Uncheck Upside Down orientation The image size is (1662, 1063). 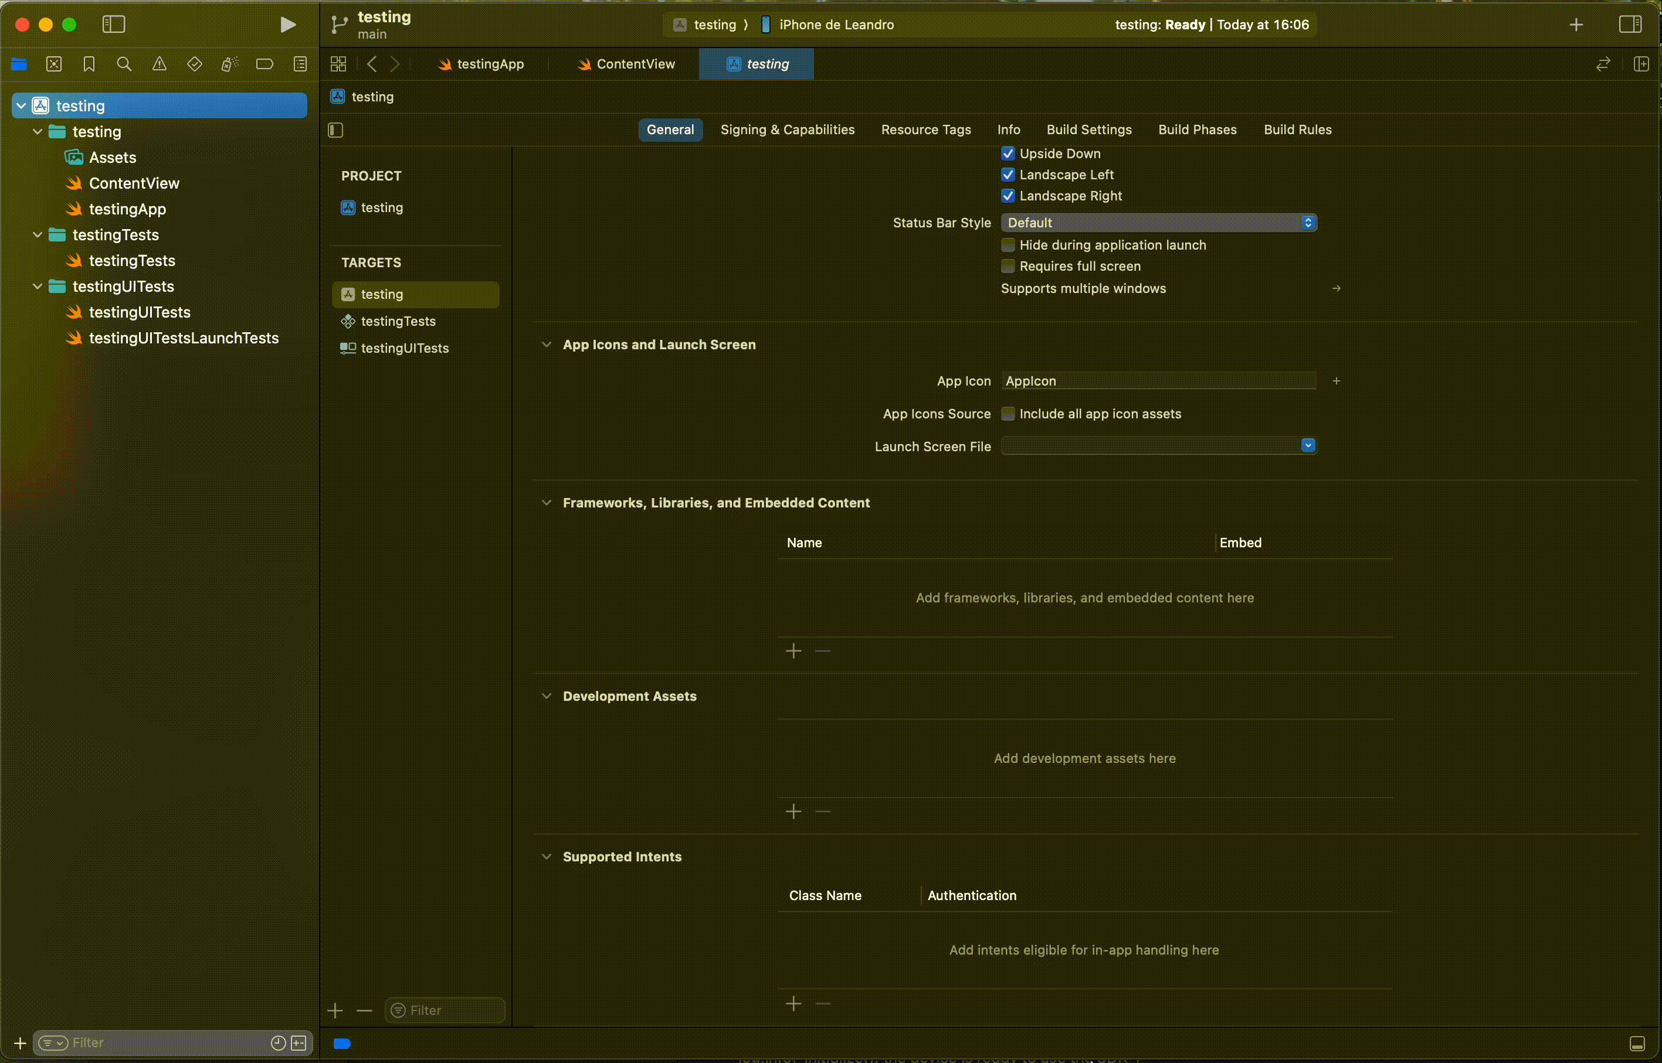point(1008,154)
